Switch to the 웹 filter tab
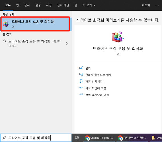This screenshot has height=142, width=162. point(76,5)
